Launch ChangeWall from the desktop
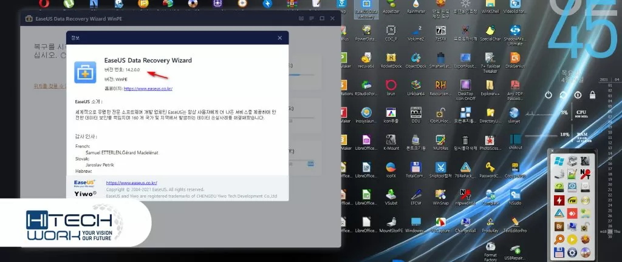Screen dimensions: 622x262 pyautogui.click(x=465, y=224)
